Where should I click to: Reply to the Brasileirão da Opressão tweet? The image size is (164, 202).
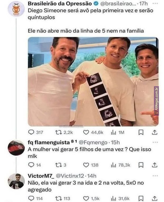click(x=31, y=132)
